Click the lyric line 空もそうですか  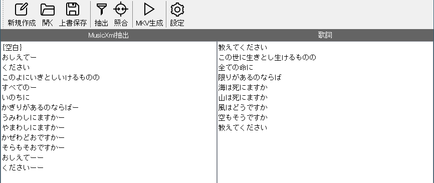(x=243, y=118)
